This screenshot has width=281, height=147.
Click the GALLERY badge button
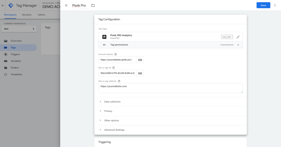pyautogui.click(x=227, y=37)
